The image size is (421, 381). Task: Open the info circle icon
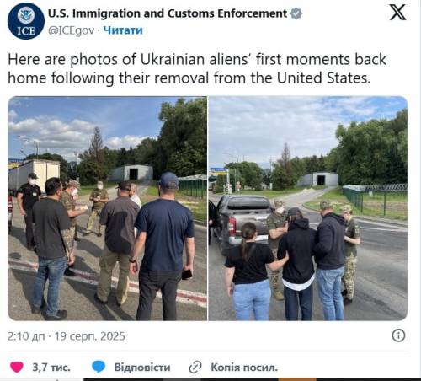[x=398, y=335]
